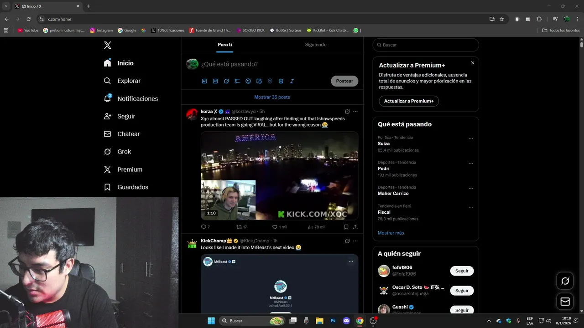Toggle bold formatting in the composer

(x=281, y=81)
